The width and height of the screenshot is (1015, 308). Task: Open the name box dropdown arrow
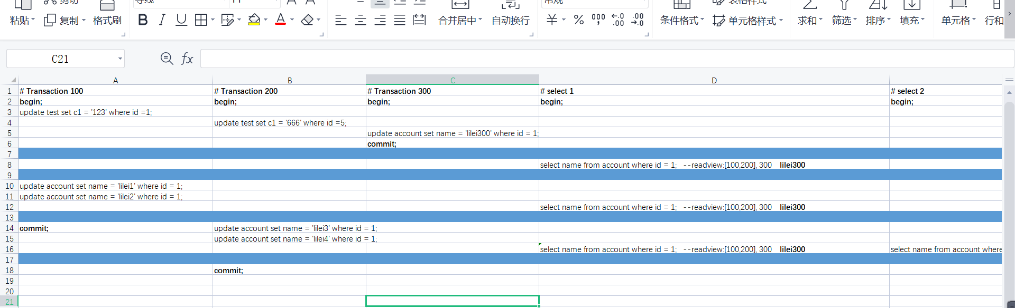click(x=120, y=59)
